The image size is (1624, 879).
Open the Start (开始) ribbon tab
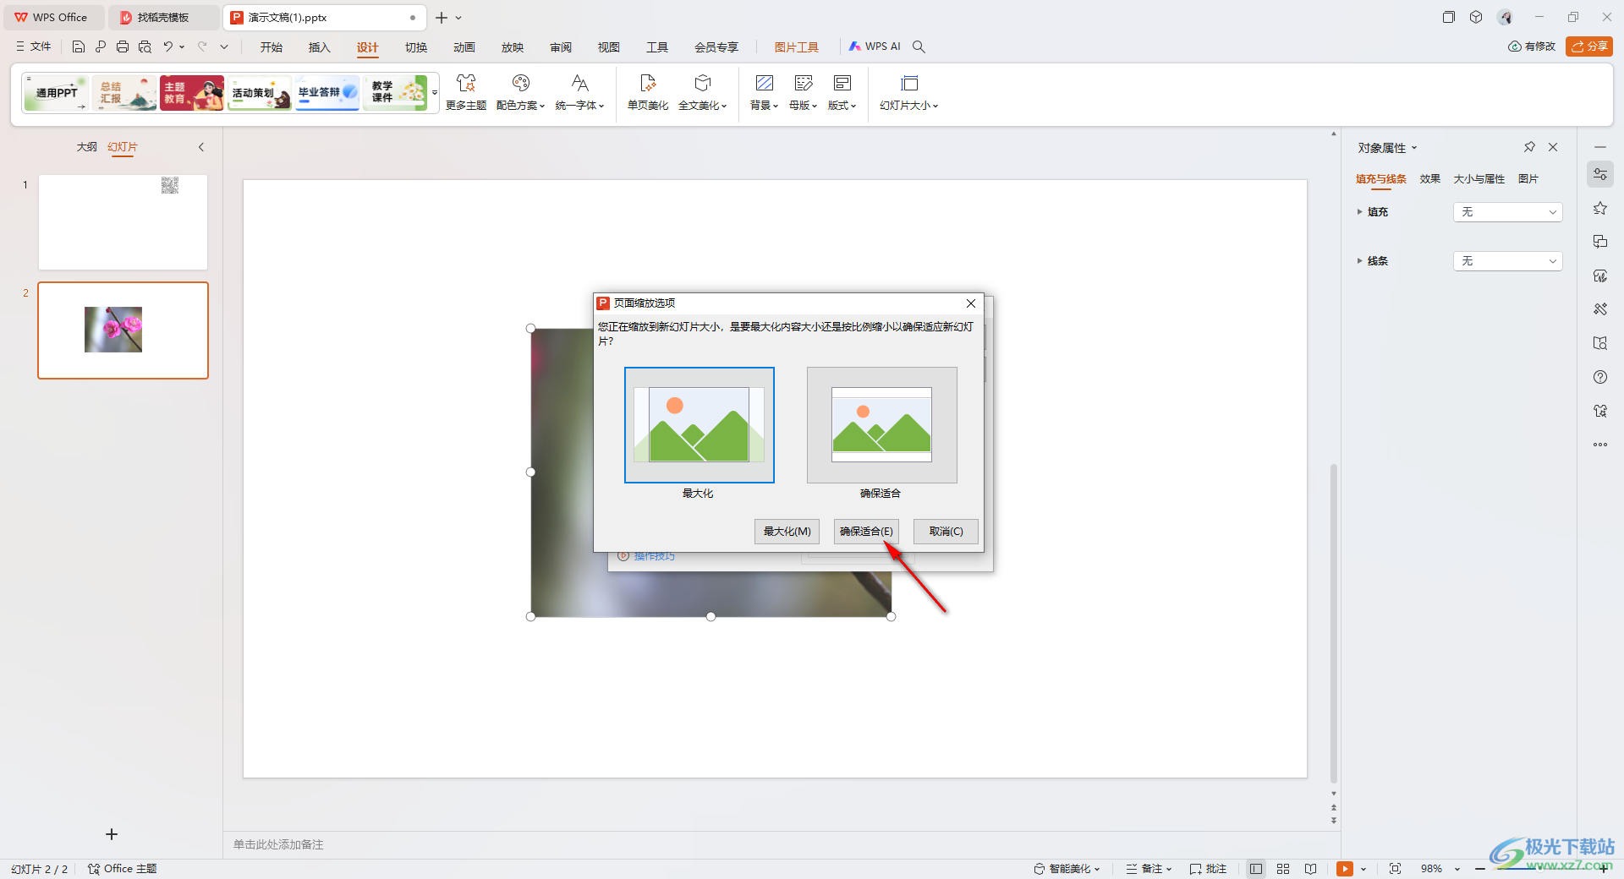(x=272, y=47)
